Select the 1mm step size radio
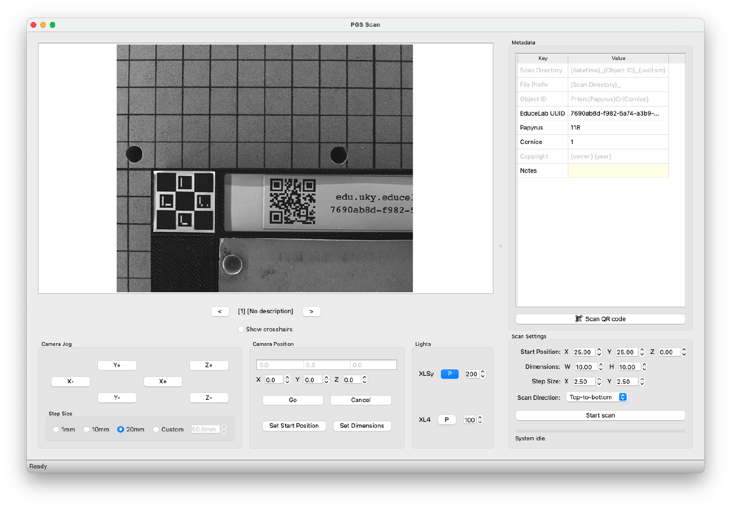Viewport: 731px width, 508px height. coord(56,429)
